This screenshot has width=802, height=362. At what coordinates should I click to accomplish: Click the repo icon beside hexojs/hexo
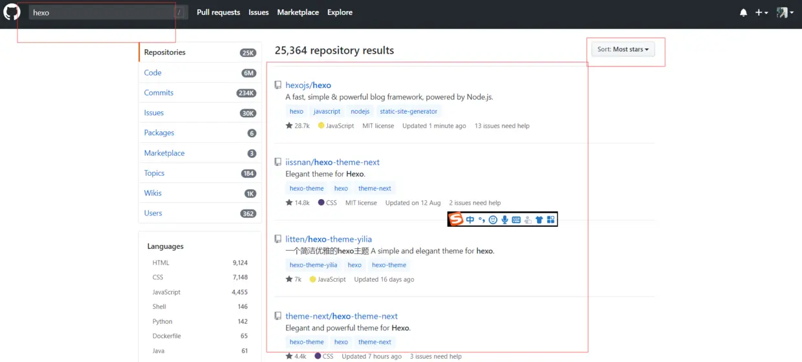[x=278, y=85]
